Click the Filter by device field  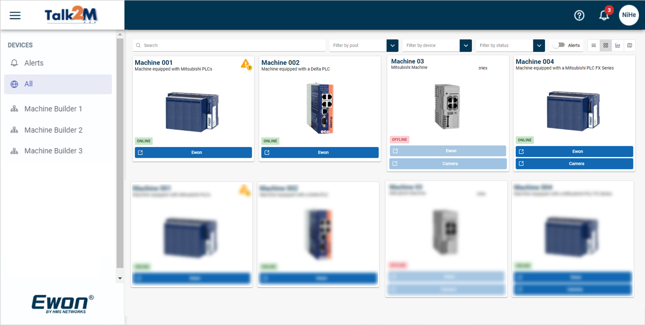(x=432, y=45)
